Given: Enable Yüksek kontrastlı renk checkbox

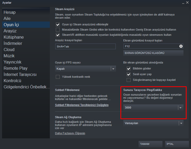Looking at the screenshot, I should coord(58,77).
